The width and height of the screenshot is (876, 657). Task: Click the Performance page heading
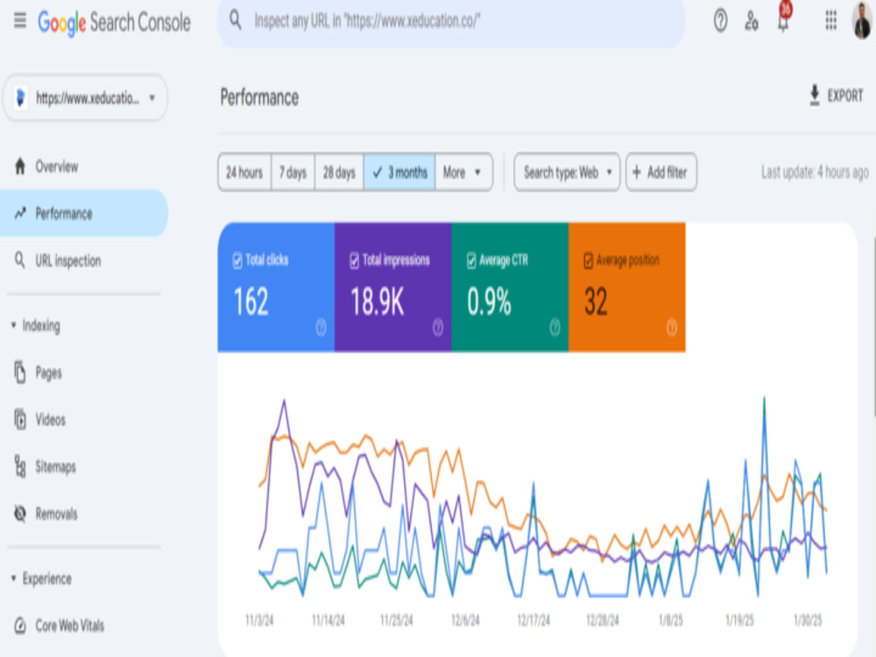[x=259, y=97]
